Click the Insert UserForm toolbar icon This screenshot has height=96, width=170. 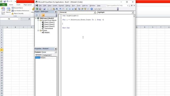(x=40, y=9)
